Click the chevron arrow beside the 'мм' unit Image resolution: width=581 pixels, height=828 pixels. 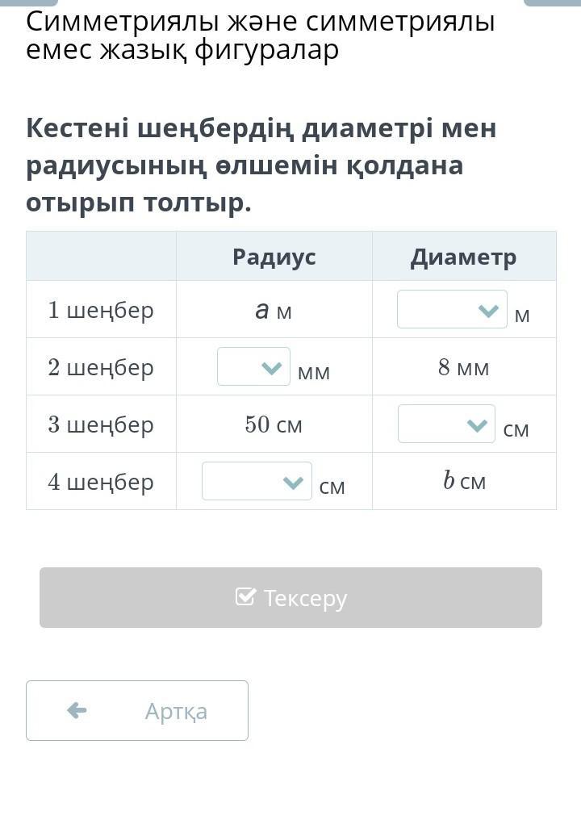coord(271,367)
